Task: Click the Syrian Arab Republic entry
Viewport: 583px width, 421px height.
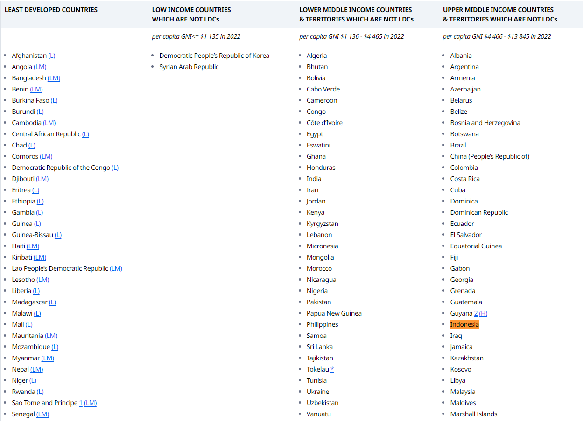Action: [x=189, y=67]
